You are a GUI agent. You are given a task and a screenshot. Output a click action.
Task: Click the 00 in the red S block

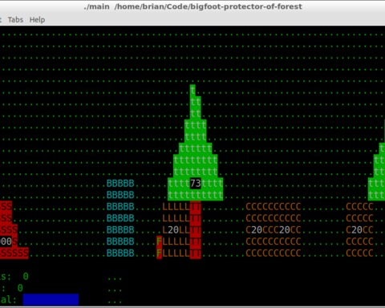click(x=6, y=241)
